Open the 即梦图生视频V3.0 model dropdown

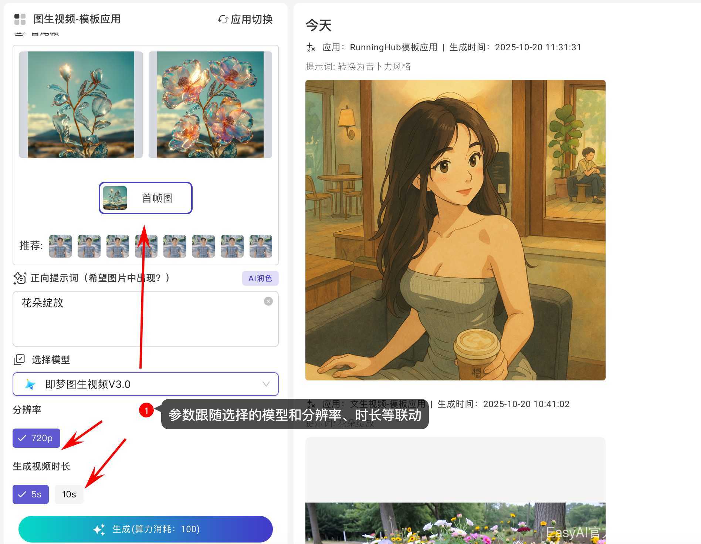pyautogui.click(x=146, y=384)
